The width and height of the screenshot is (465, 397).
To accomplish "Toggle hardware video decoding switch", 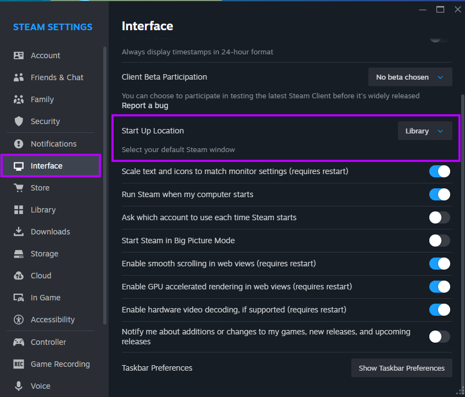I will (x=440, y=310).
